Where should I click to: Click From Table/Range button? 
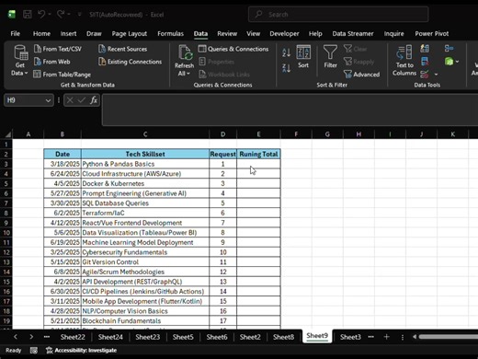pos(63,75)
